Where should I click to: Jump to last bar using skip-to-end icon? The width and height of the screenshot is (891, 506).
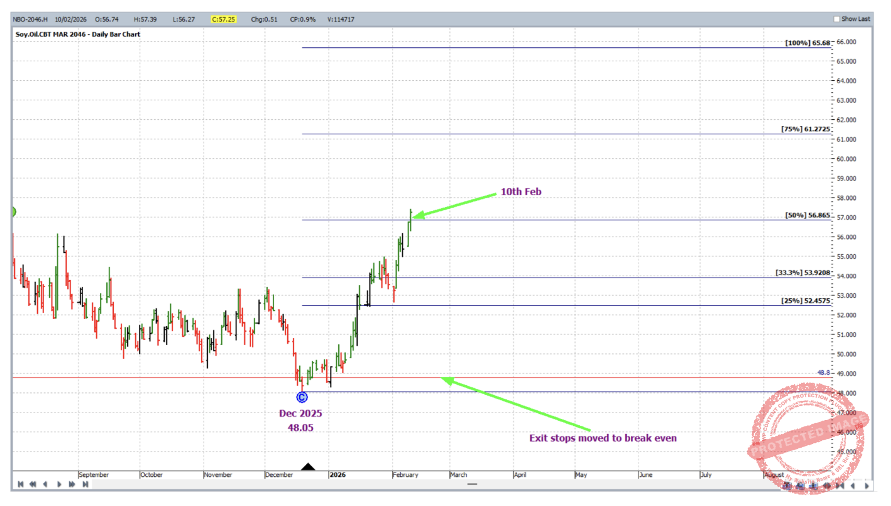coord(85,484)
